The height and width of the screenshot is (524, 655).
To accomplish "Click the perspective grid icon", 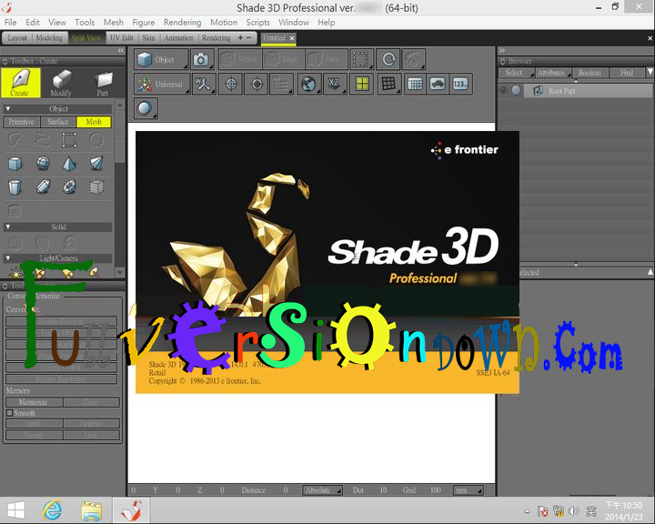I will (388, 84).
